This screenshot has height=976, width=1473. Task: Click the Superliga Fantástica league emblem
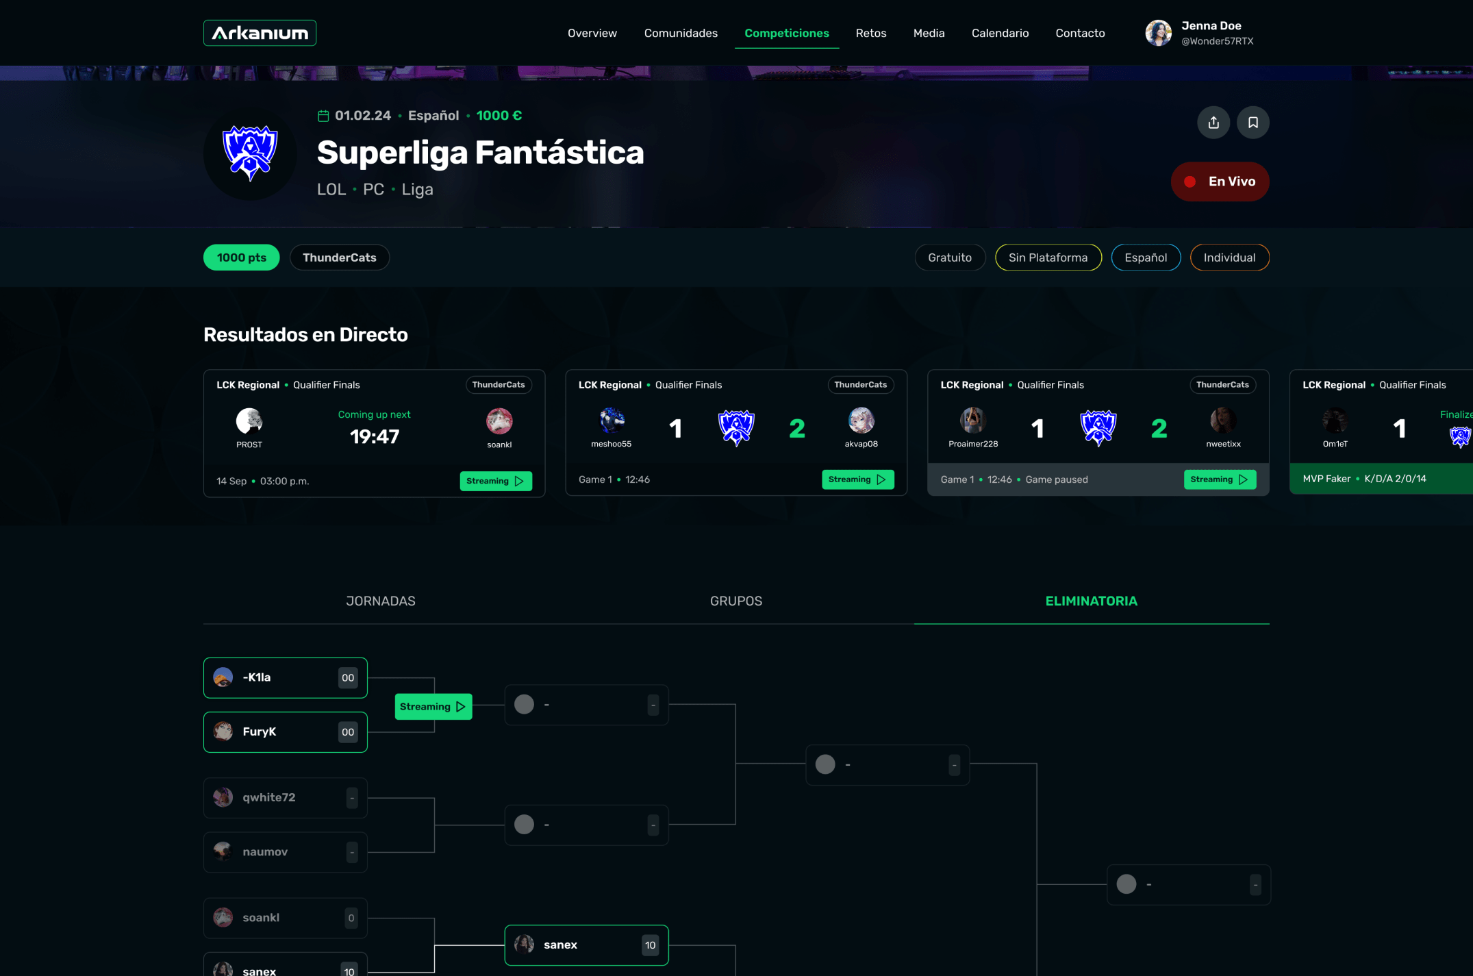pyautogui.click(x=250, y=153)
